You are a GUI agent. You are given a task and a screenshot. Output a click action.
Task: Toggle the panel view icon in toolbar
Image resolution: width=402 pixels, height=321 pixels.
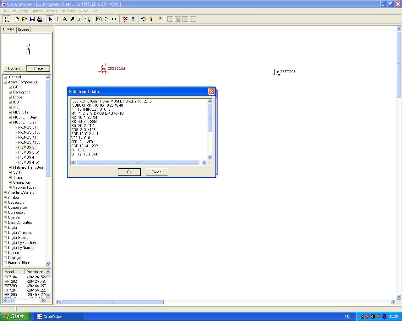coord(7,19)
